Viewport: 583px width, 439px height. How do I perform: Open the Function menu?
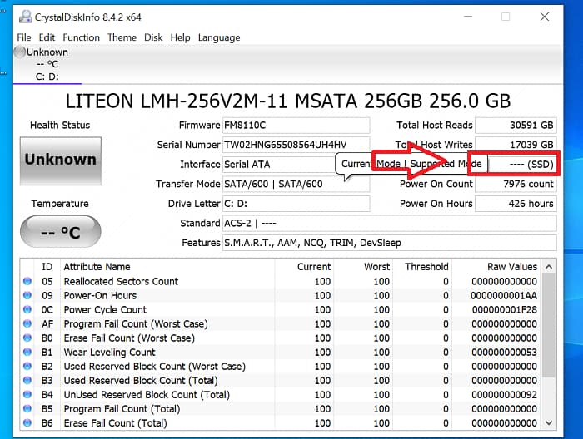tap(81, 37)
